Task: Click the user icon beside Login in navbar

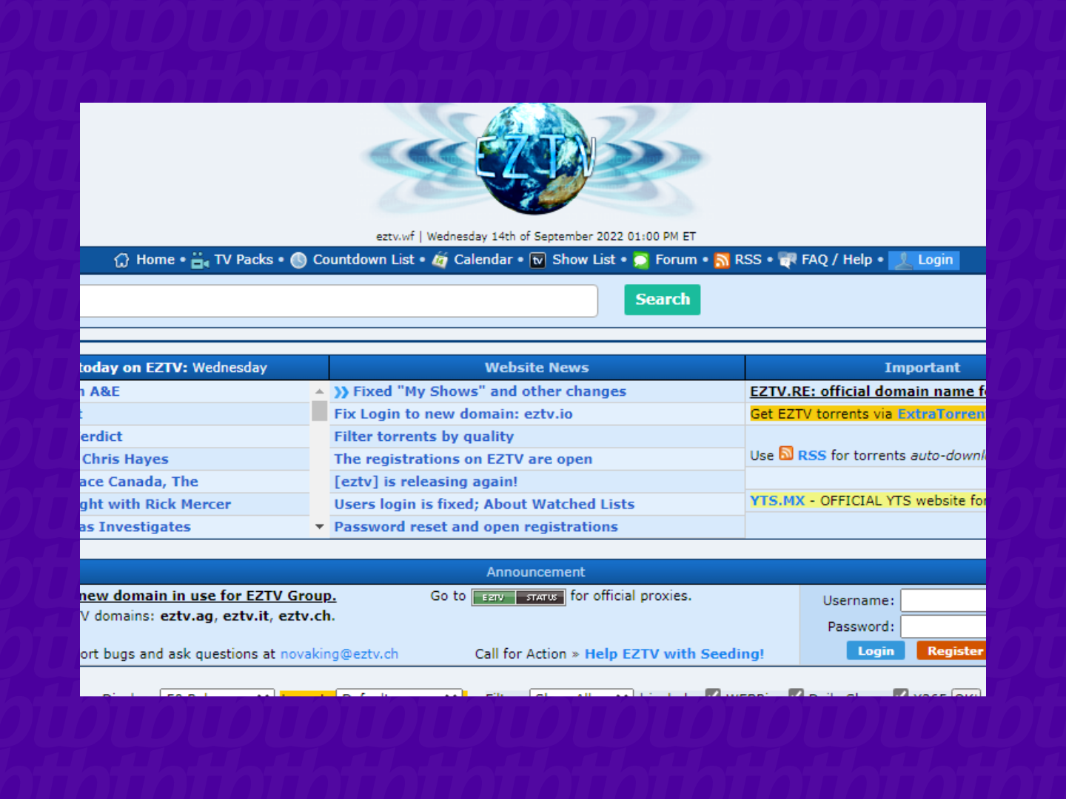Action: point(903,260)
